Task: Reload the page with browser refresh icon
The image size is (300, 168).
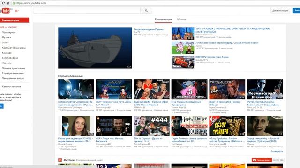Action: coord(3,3)
